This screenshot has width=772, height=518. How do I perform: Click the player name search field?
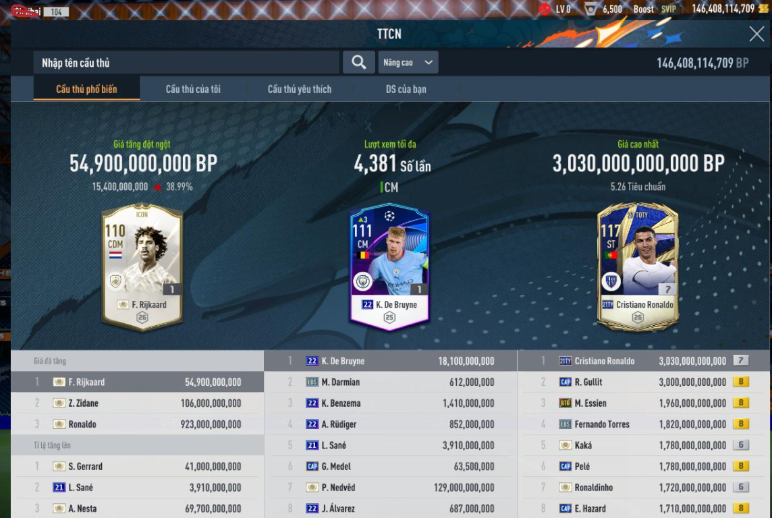[186, 63]
